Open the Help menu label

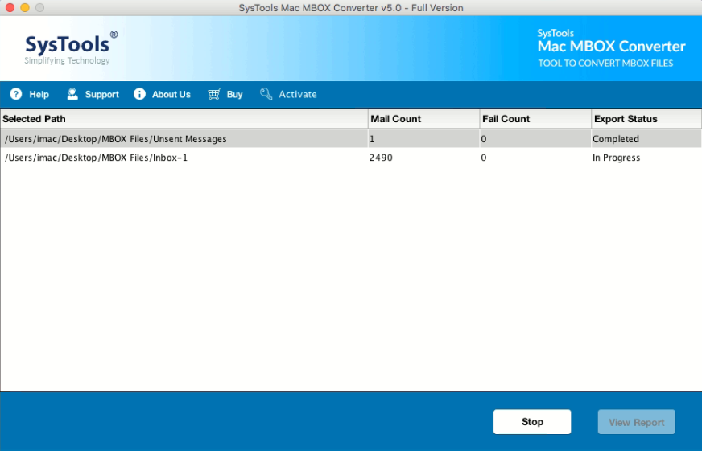click(x=39, y=95)
